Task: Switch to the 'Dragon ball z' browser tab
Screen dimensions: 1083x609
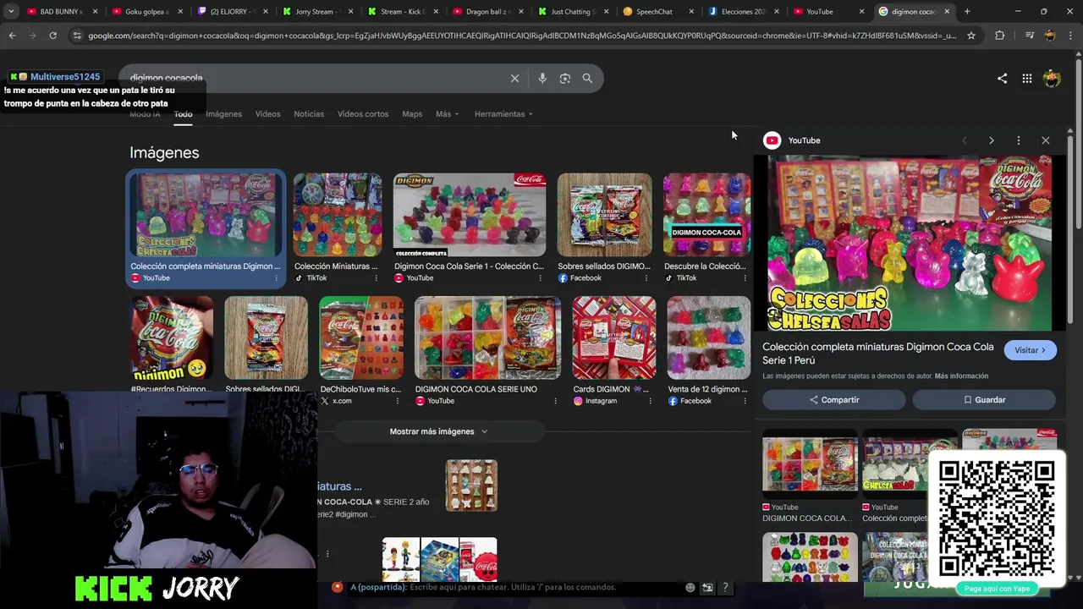Action: 489,12
